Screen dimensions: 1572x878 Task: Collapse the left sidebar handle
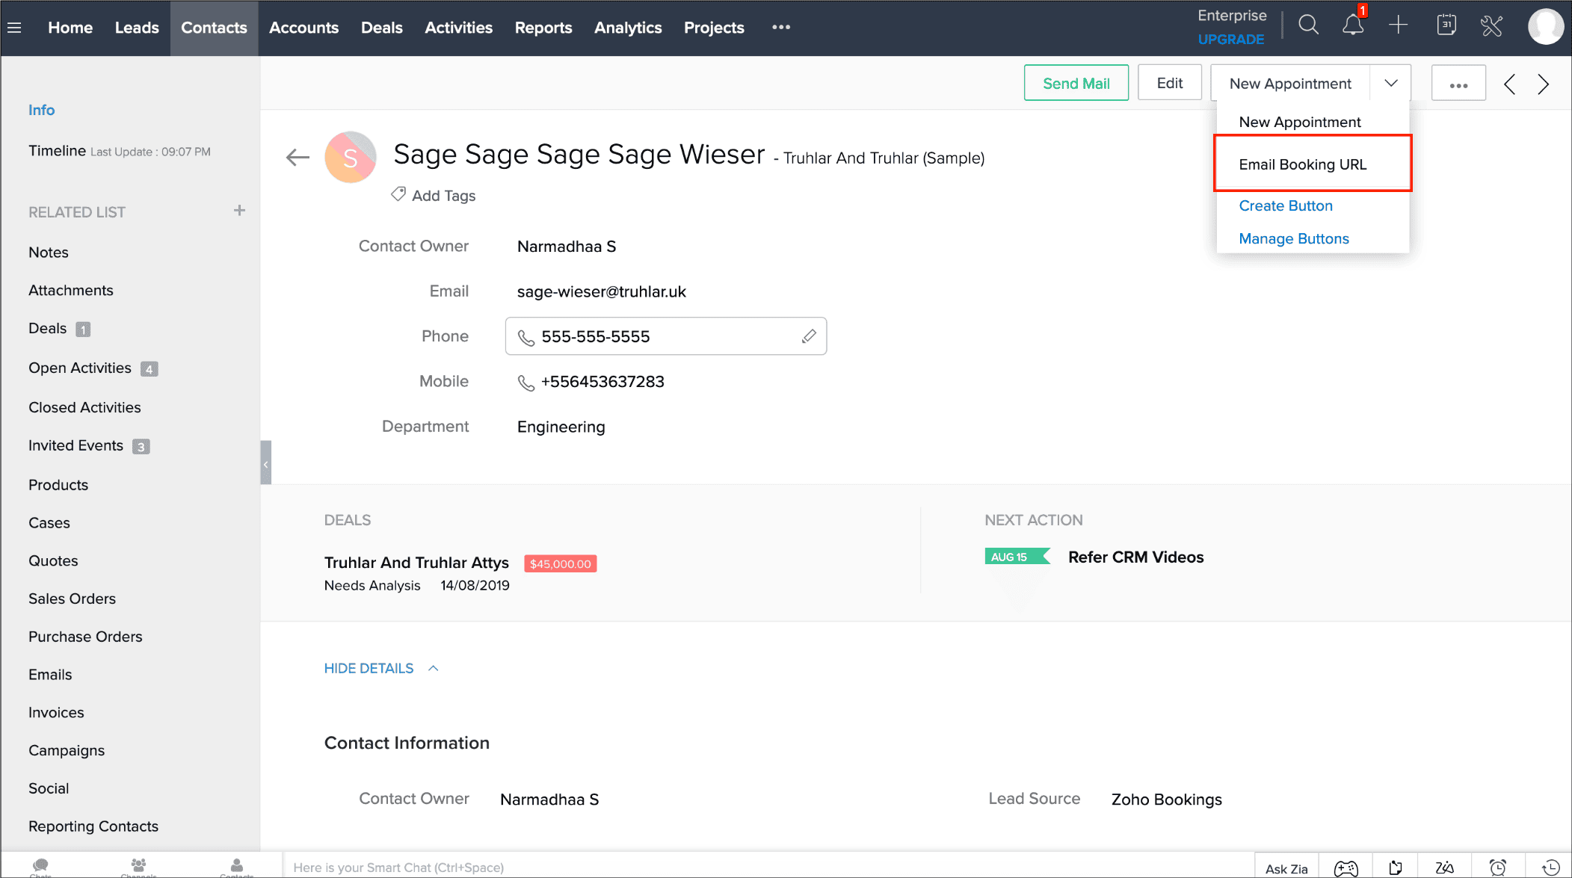(265, 463)
